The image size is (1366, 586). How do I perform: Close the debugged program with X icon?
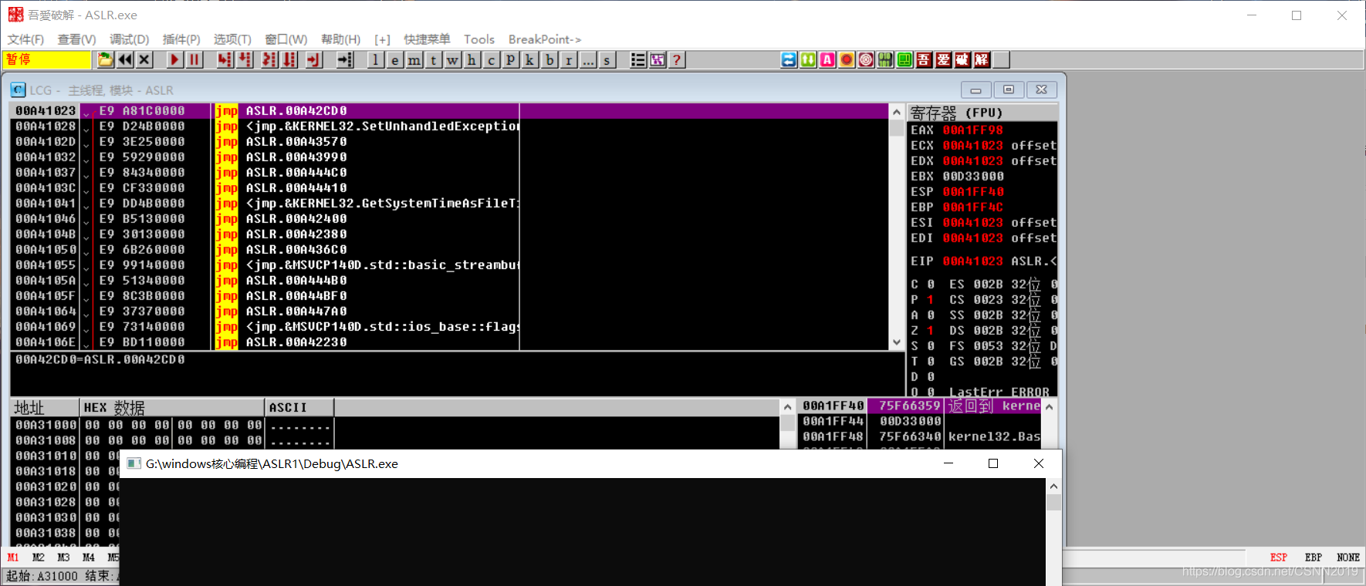144,59
